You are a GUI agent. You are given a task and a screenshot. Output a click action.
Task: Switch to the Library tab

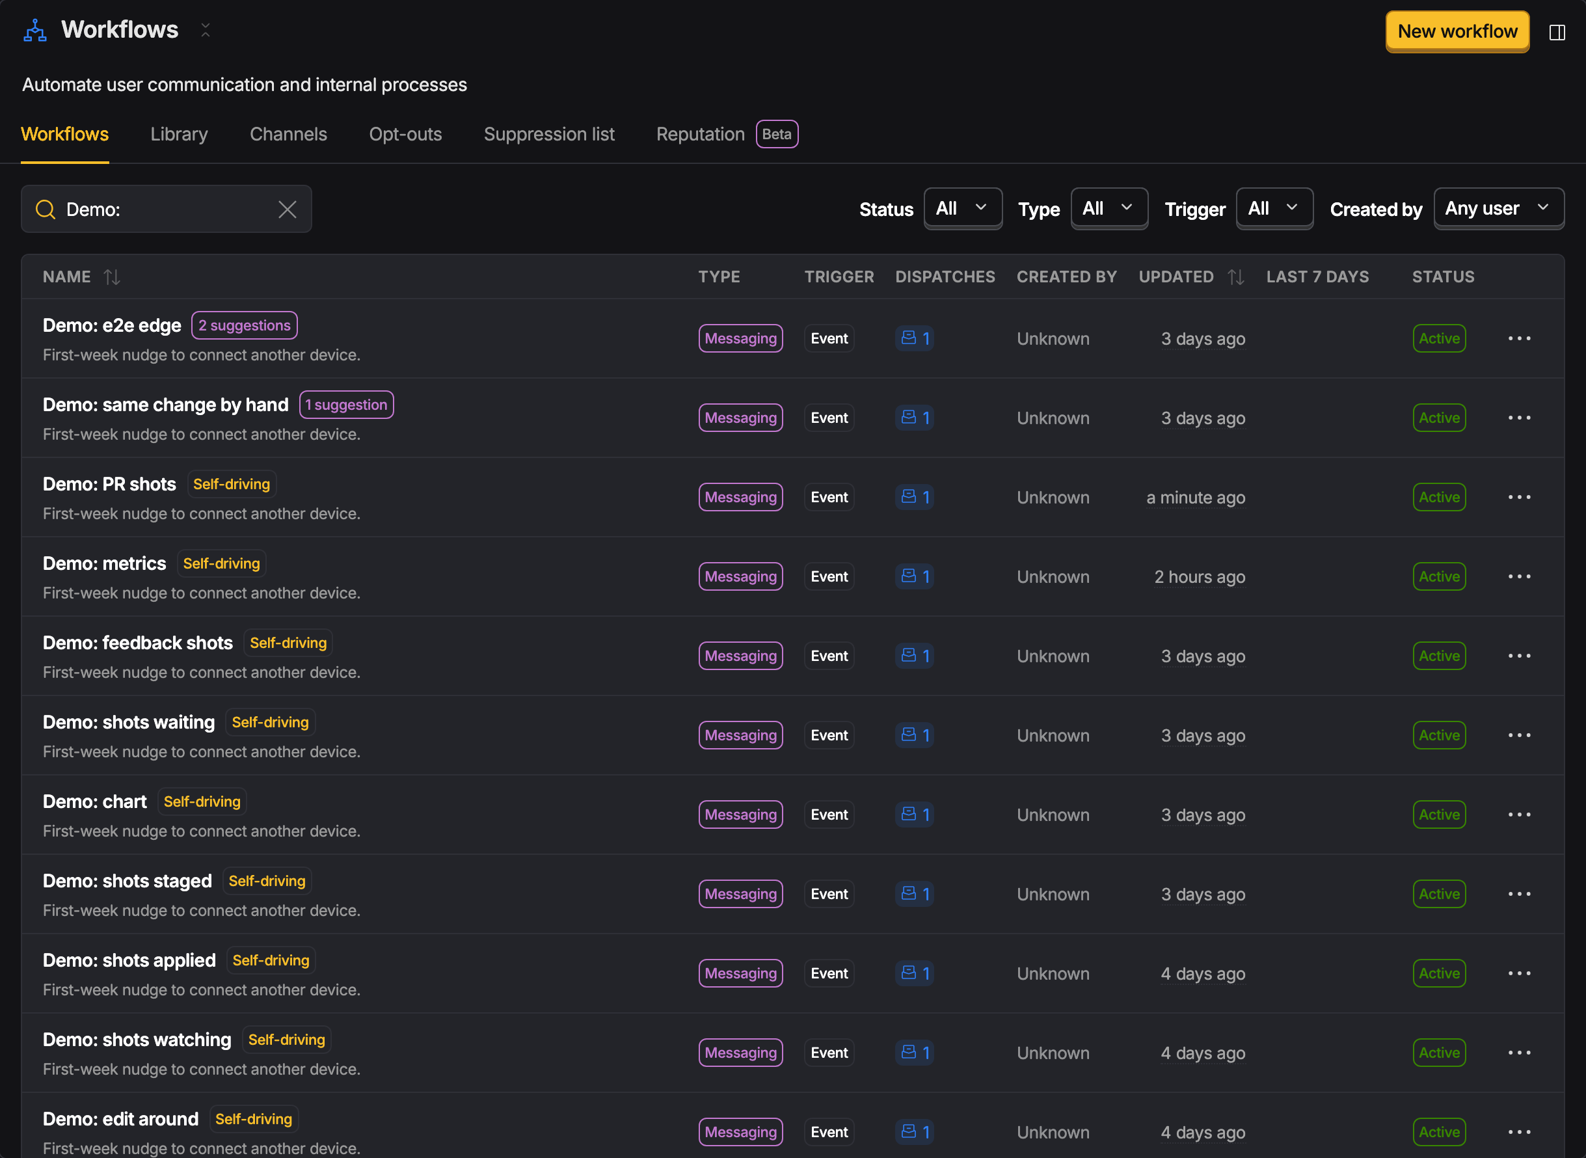(x=179, y=134)
